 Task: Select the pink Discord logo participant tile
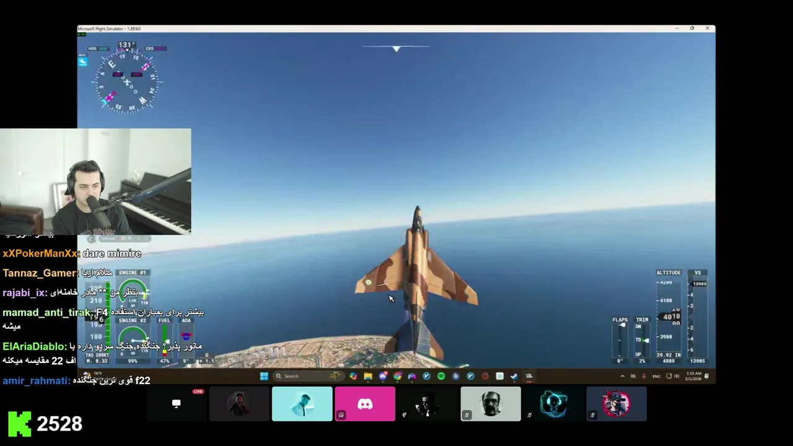[x=365, y=404]
